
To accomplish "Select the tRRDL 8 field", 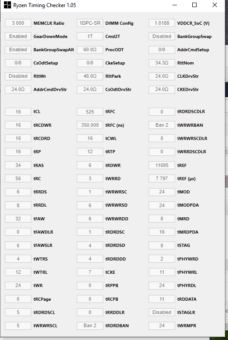I will [x=18, y=205].
